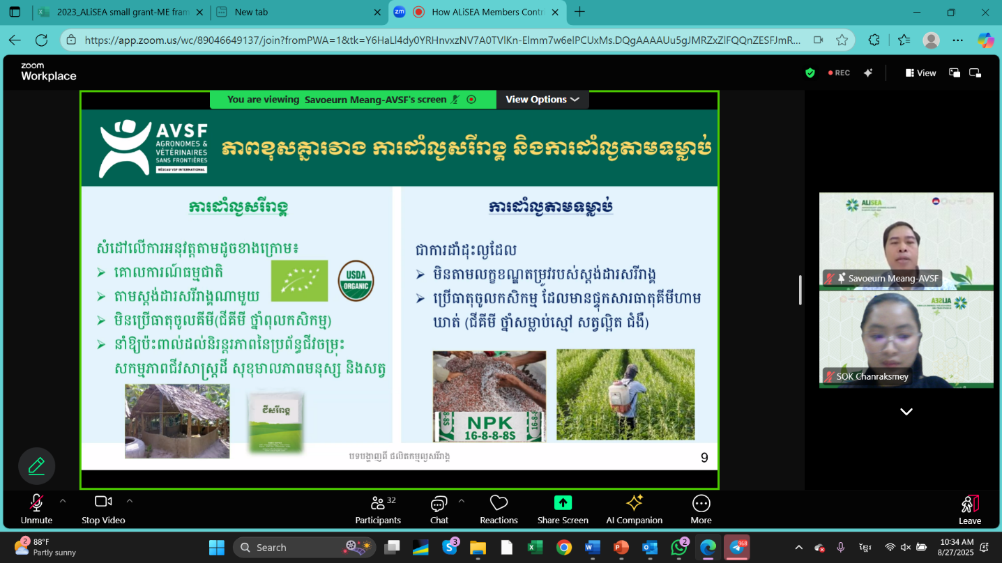Image resolution: width=1002 pixels, height=563 pixels.
Task: Select Savoeurn Meang-AVSF video thumbnail
Action: tap(906, 240)
